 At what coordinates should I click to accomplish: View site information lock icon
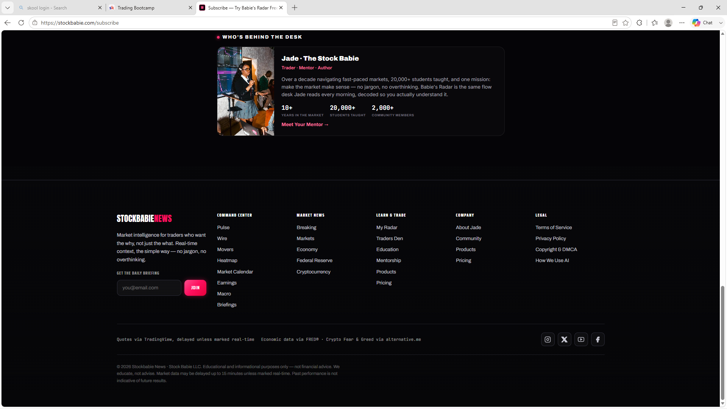(35, 23)
